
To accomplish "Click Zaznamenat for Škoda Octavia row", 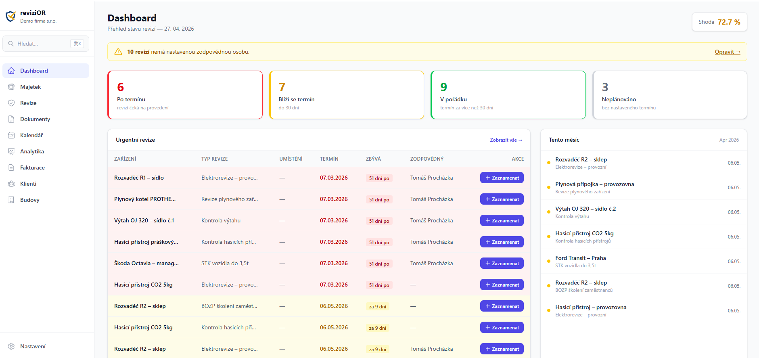I will (502, 263).
